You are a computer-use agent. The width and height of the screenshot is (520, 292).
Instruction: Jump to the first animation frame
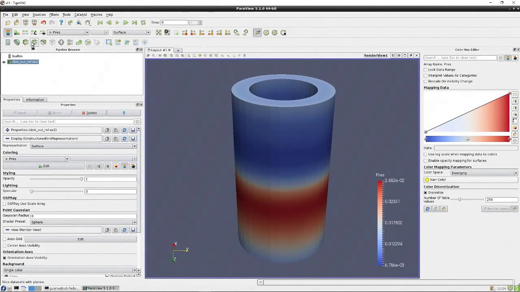(x=100, y=23)
